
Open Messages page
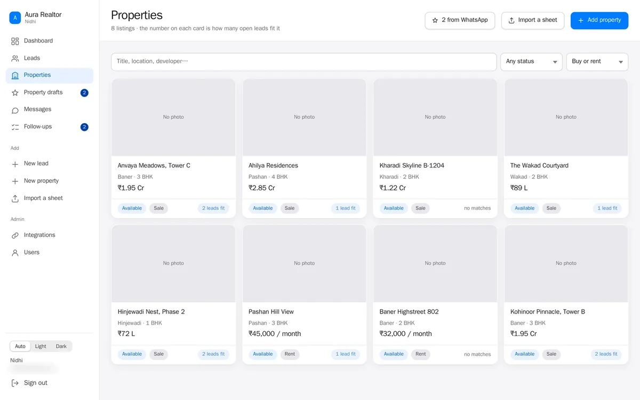pyautogui.click(x=50, y=109)
